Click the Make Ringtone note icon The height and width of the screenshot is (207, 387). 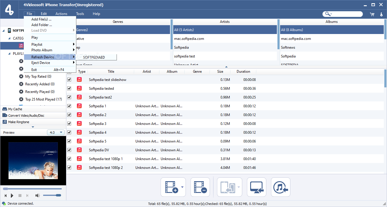pos(5,122)
